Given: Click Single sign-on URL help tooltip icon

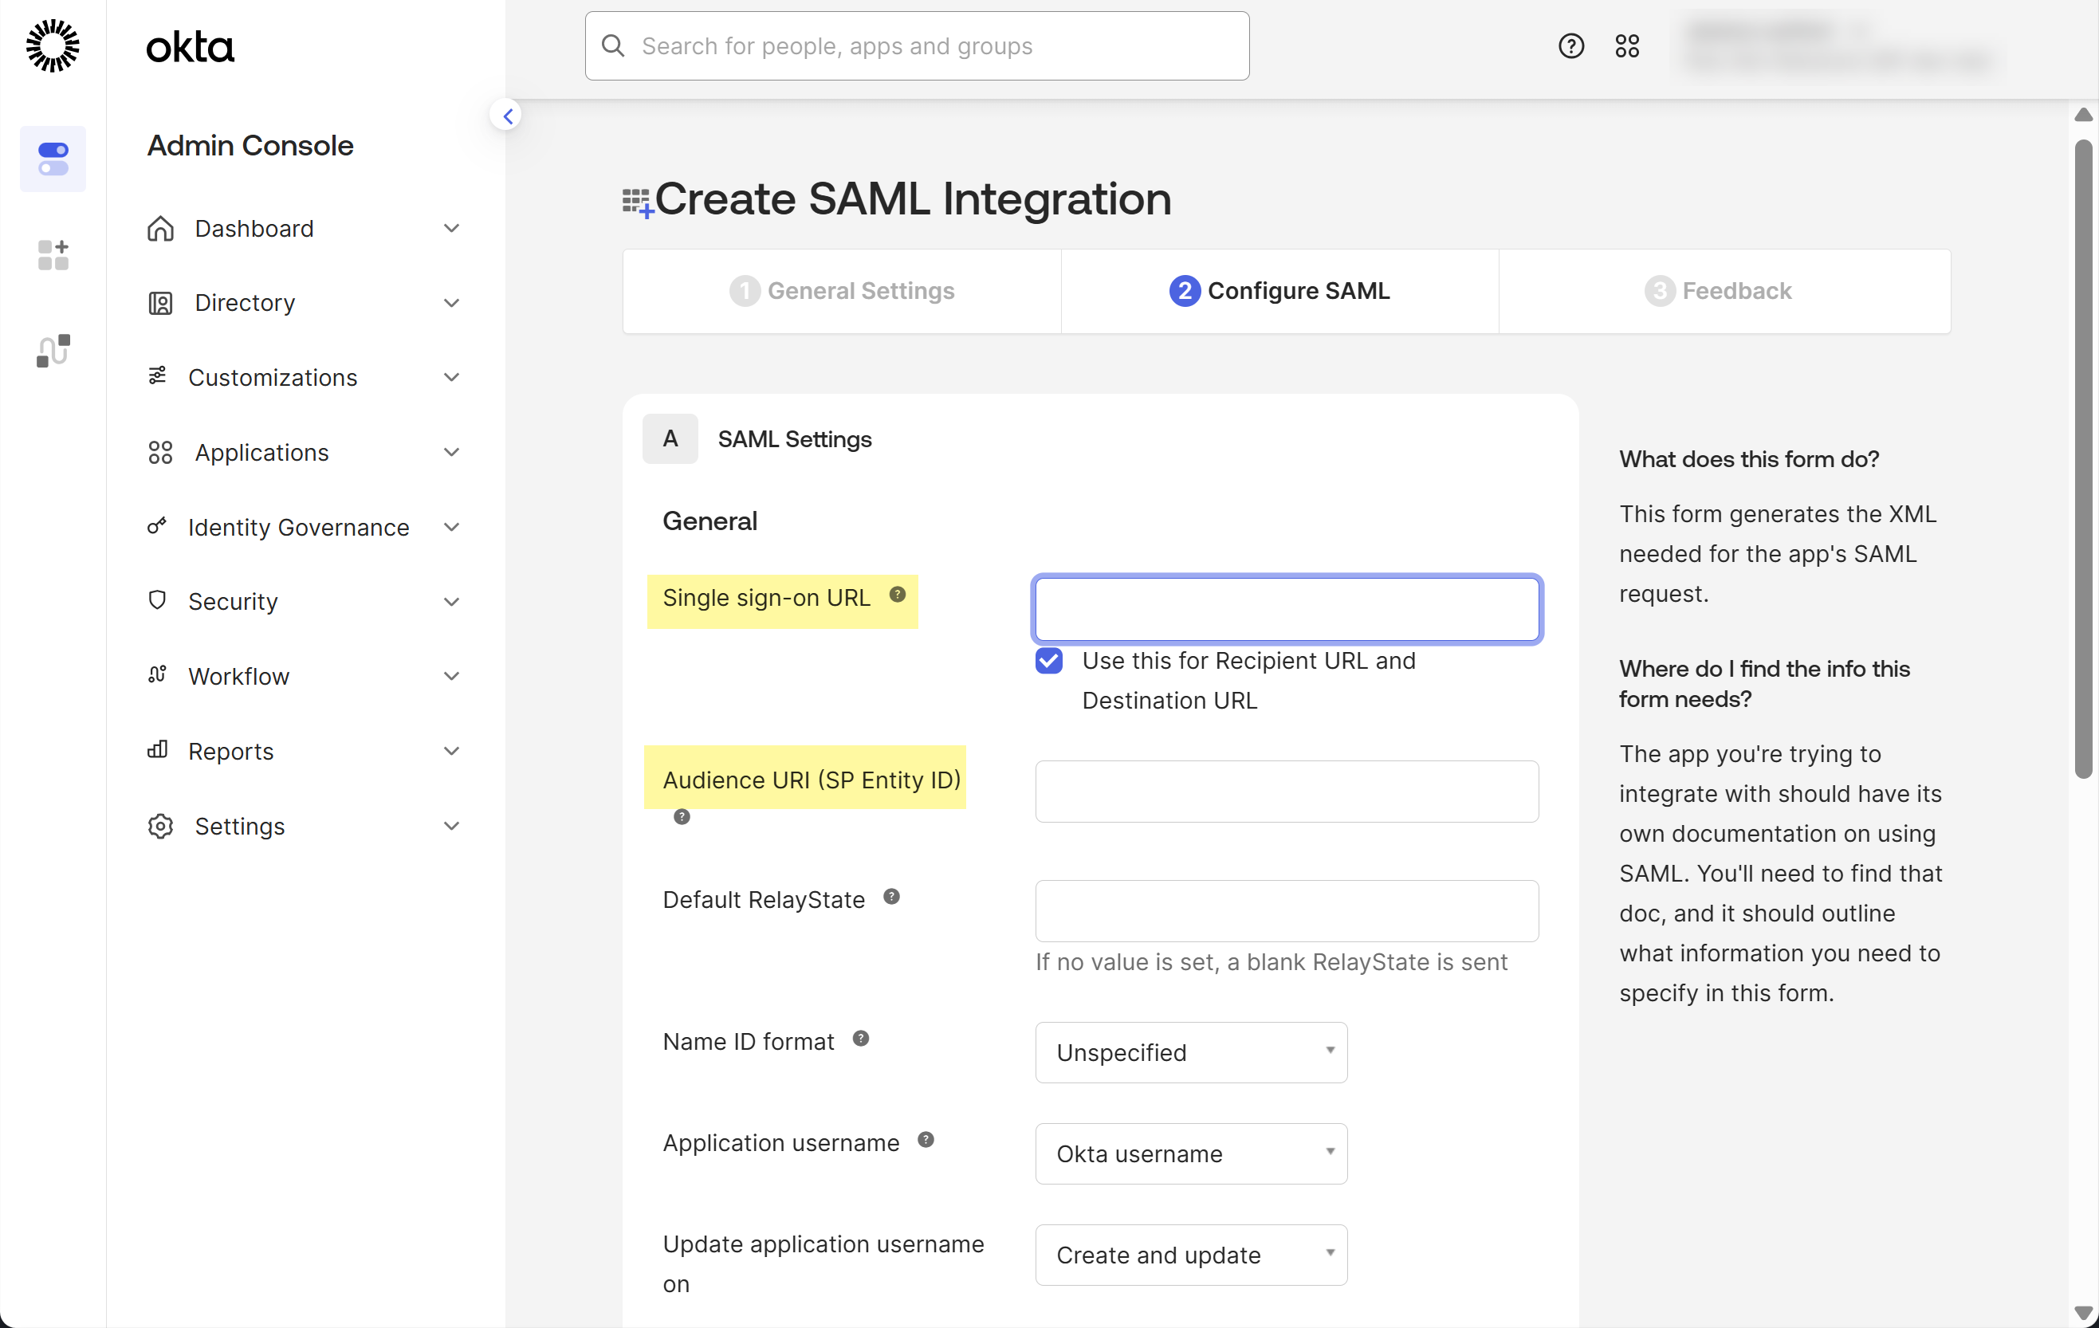Looking at the screenshot, I should (897, 595).
